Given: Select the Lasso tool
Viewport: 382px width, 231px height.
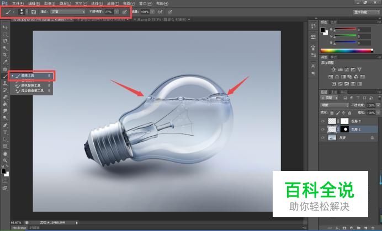Looking at the screenshot, I should coord(5,41).
